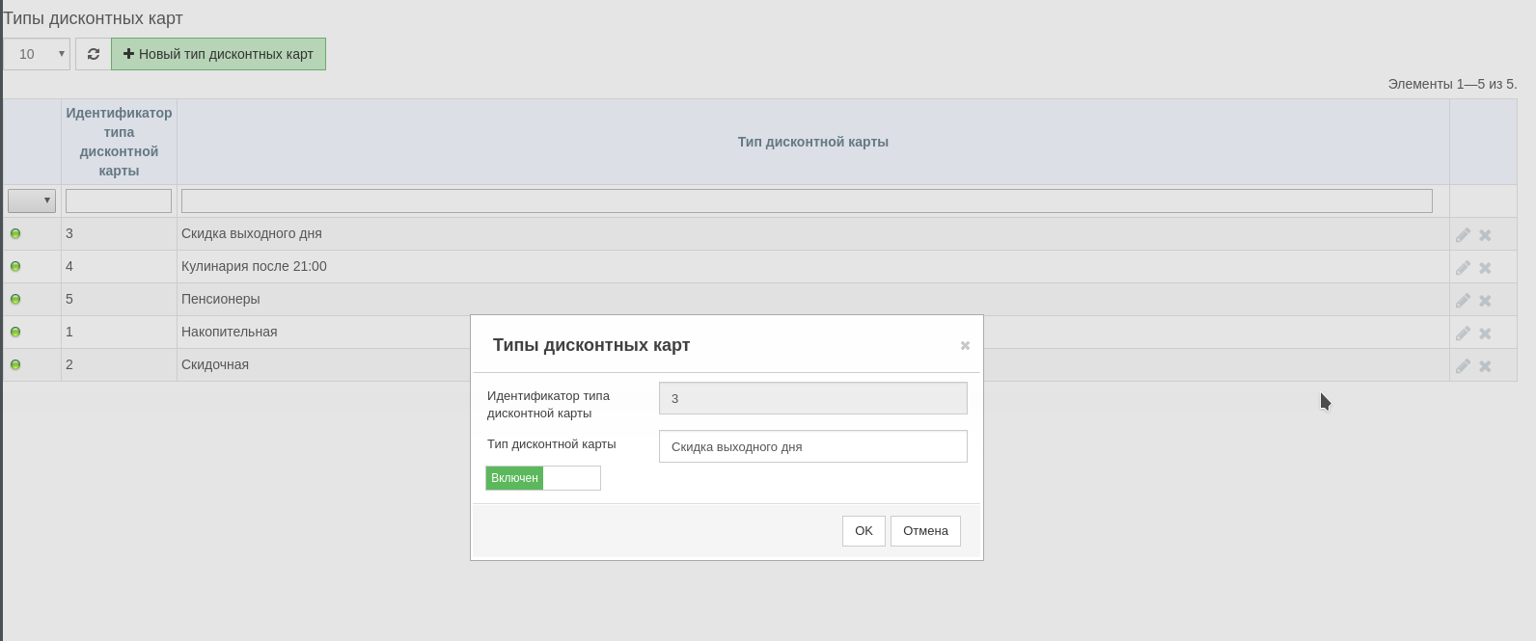Click green status dot for 'Накопительная'

(x=15, y=332)
